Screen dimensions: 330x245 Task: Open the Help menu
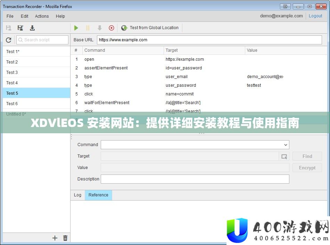[x=60, y=16]
